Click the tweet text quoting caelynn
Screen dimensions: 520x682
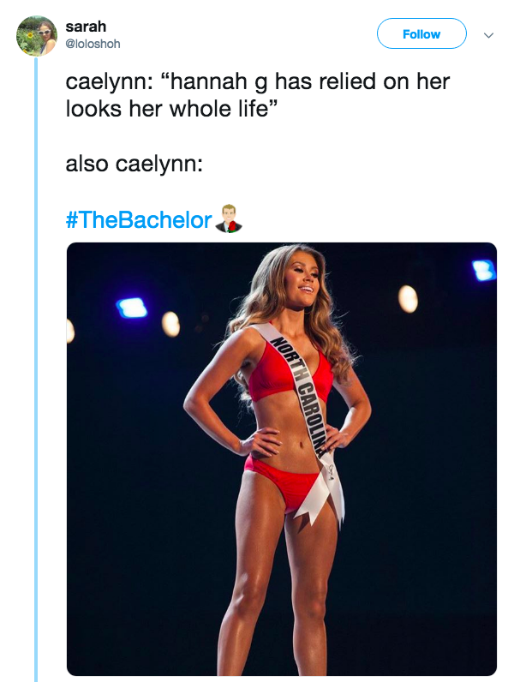[x=257, y=95]
